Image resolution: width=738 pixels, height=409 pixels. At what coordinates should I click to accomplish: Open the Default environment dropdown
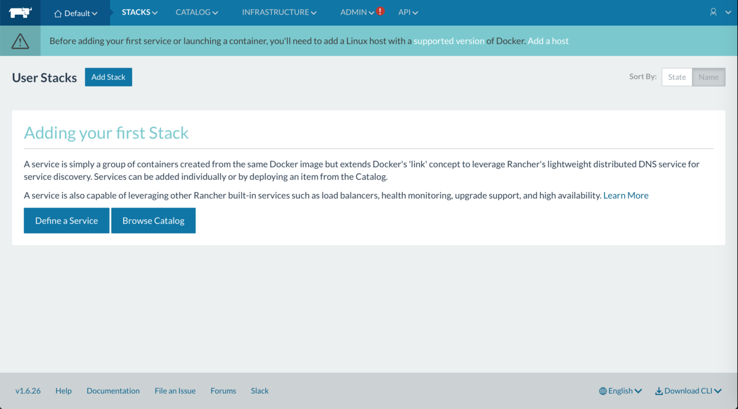point(76,13)
